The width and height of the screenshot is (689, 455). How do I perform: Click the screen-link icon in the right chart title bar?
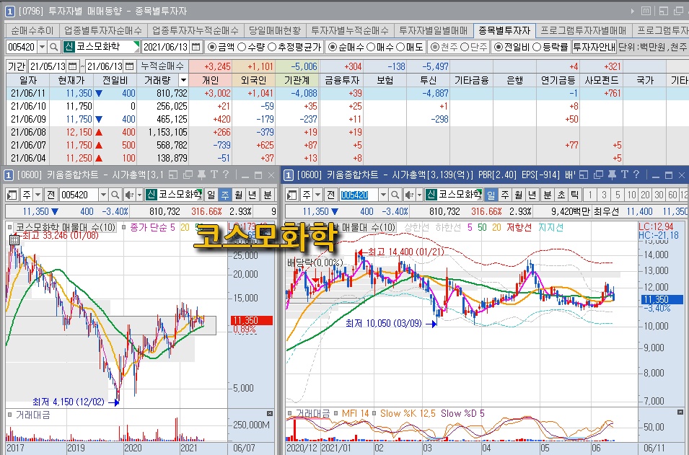click(584, 175)
